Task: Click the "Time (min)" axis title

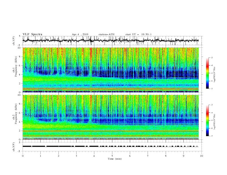Action: point(115,159)
